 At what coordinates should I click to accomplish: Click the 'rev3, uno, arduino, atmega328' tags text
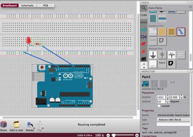click(x=159, y=132)
